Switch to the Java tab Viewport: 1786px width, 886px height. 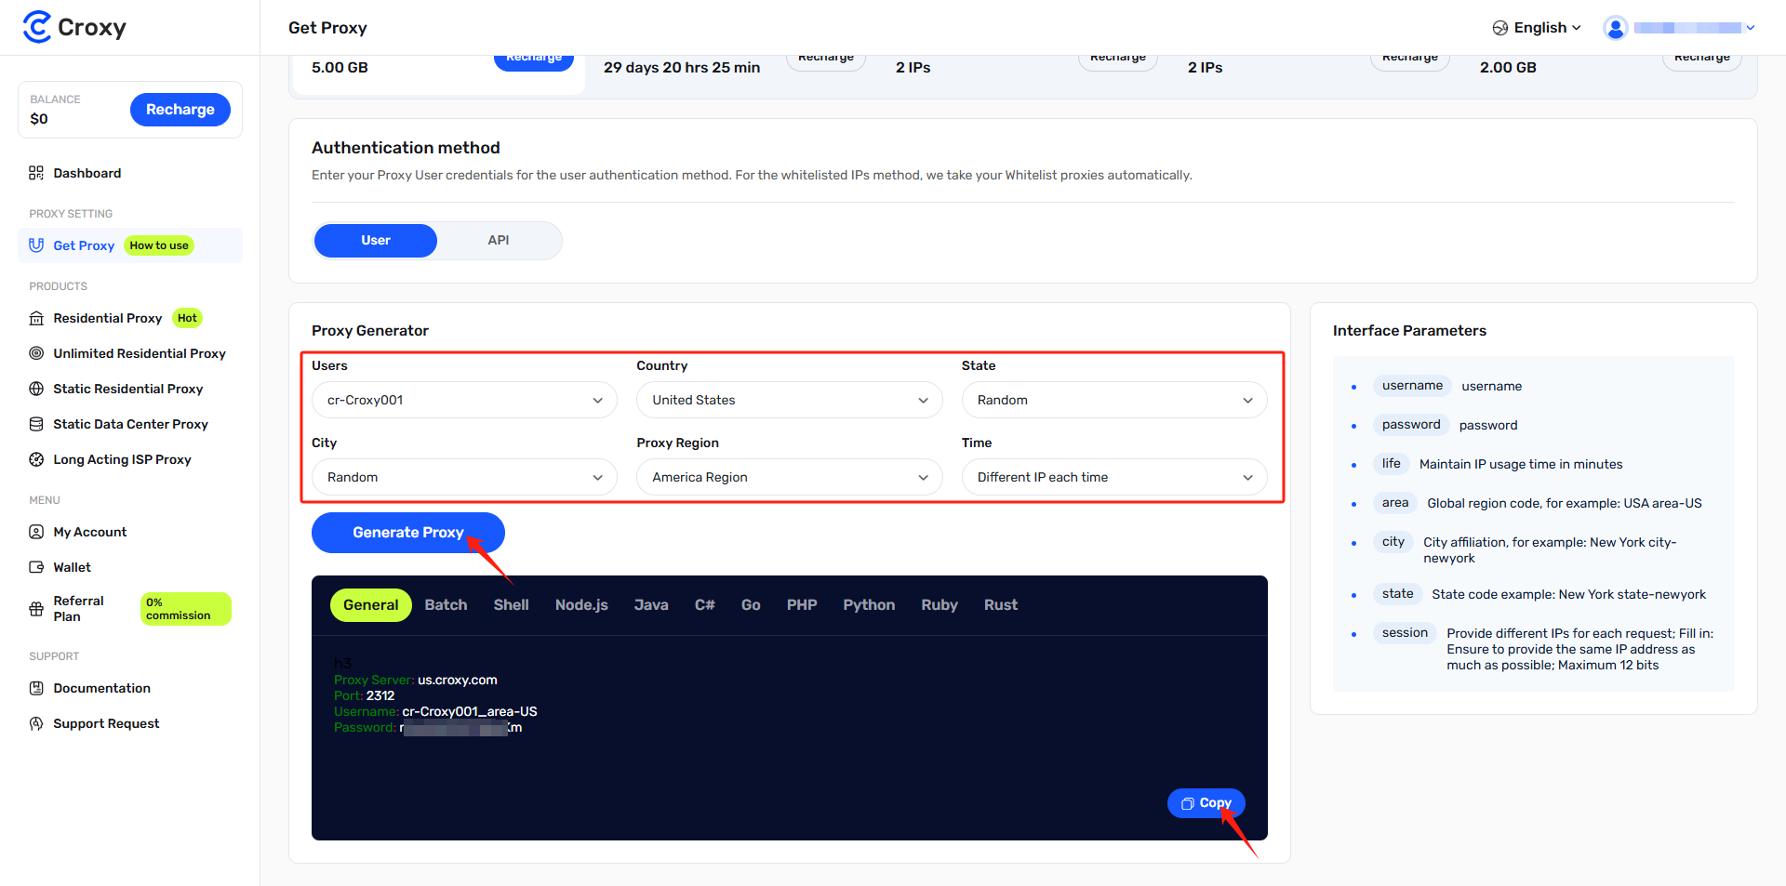click(x=651, y=605)
